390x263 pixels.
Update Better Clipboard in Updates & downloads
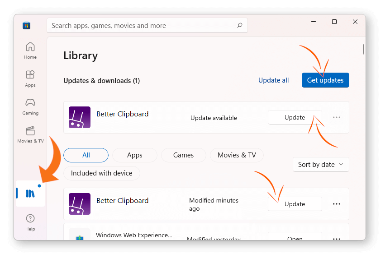click(295, 117)
